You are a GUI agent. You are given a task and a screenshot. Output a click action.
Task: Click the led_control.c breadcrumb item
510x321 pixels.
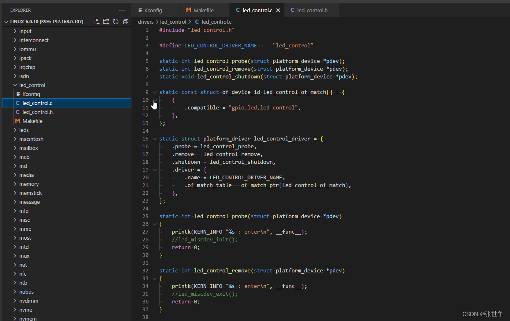tap(217, 22)
